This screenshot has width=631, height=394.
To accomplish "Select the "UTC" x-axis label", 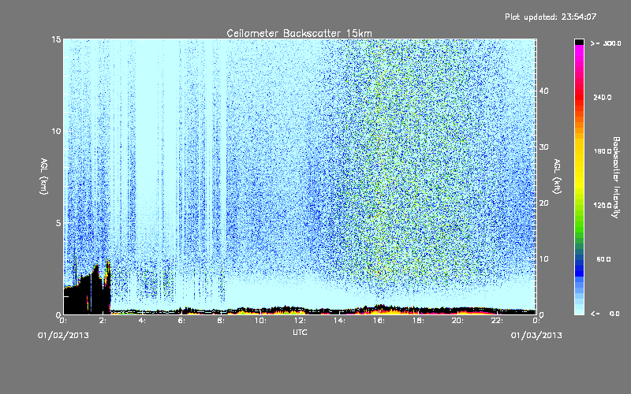I will (x=300, y=332).
